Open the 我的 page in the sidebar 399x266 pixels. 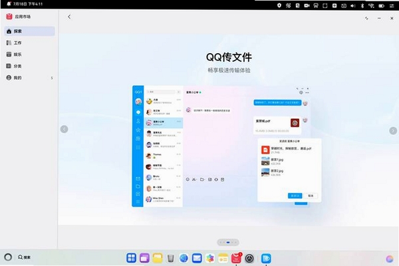click(29, 78)
